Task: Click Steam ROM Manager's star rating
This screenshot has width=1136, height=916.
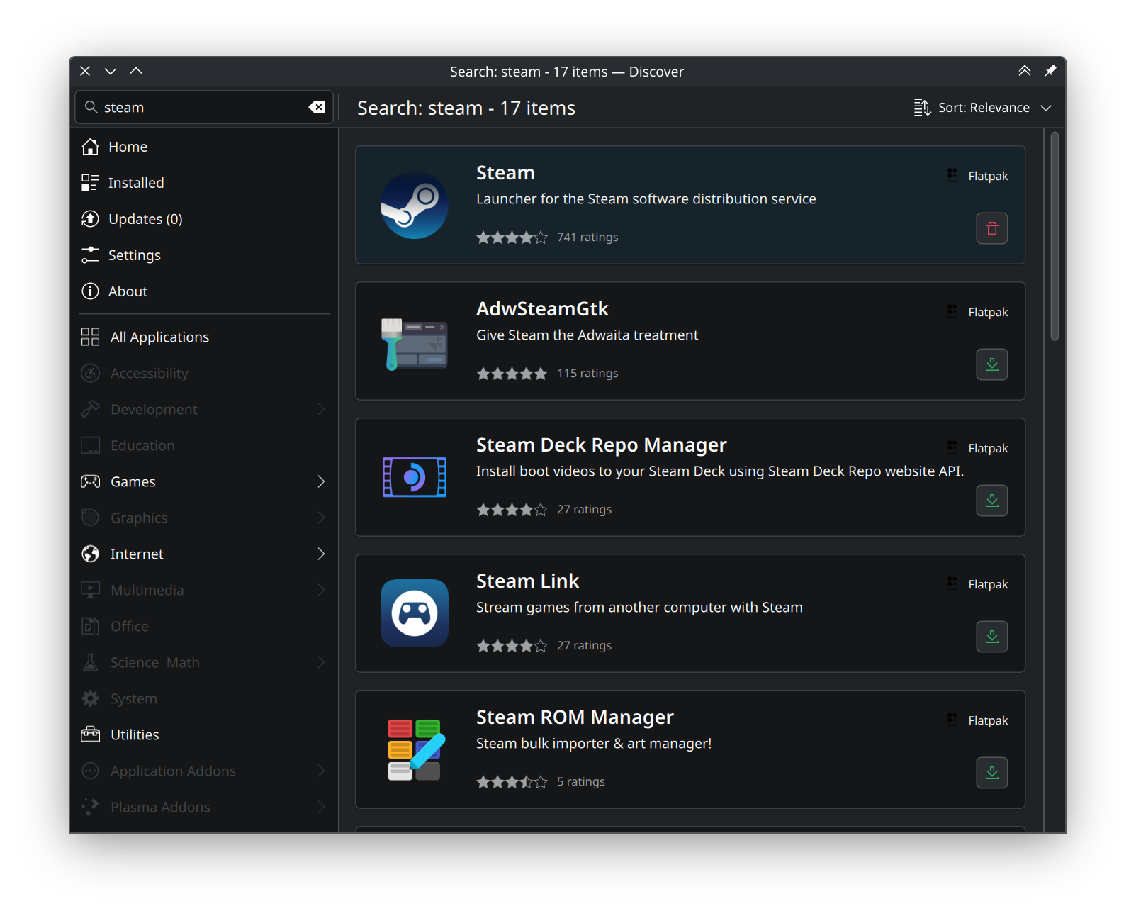Action: 512,782
